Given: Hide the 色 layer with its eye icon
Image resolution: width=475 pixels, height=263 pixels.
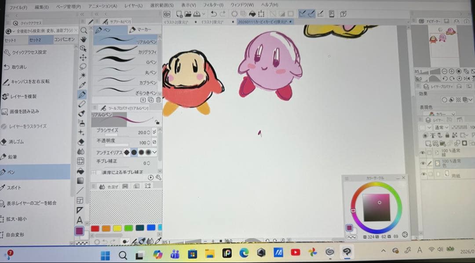Looking at the screenshot, I should tap(423, 164).
